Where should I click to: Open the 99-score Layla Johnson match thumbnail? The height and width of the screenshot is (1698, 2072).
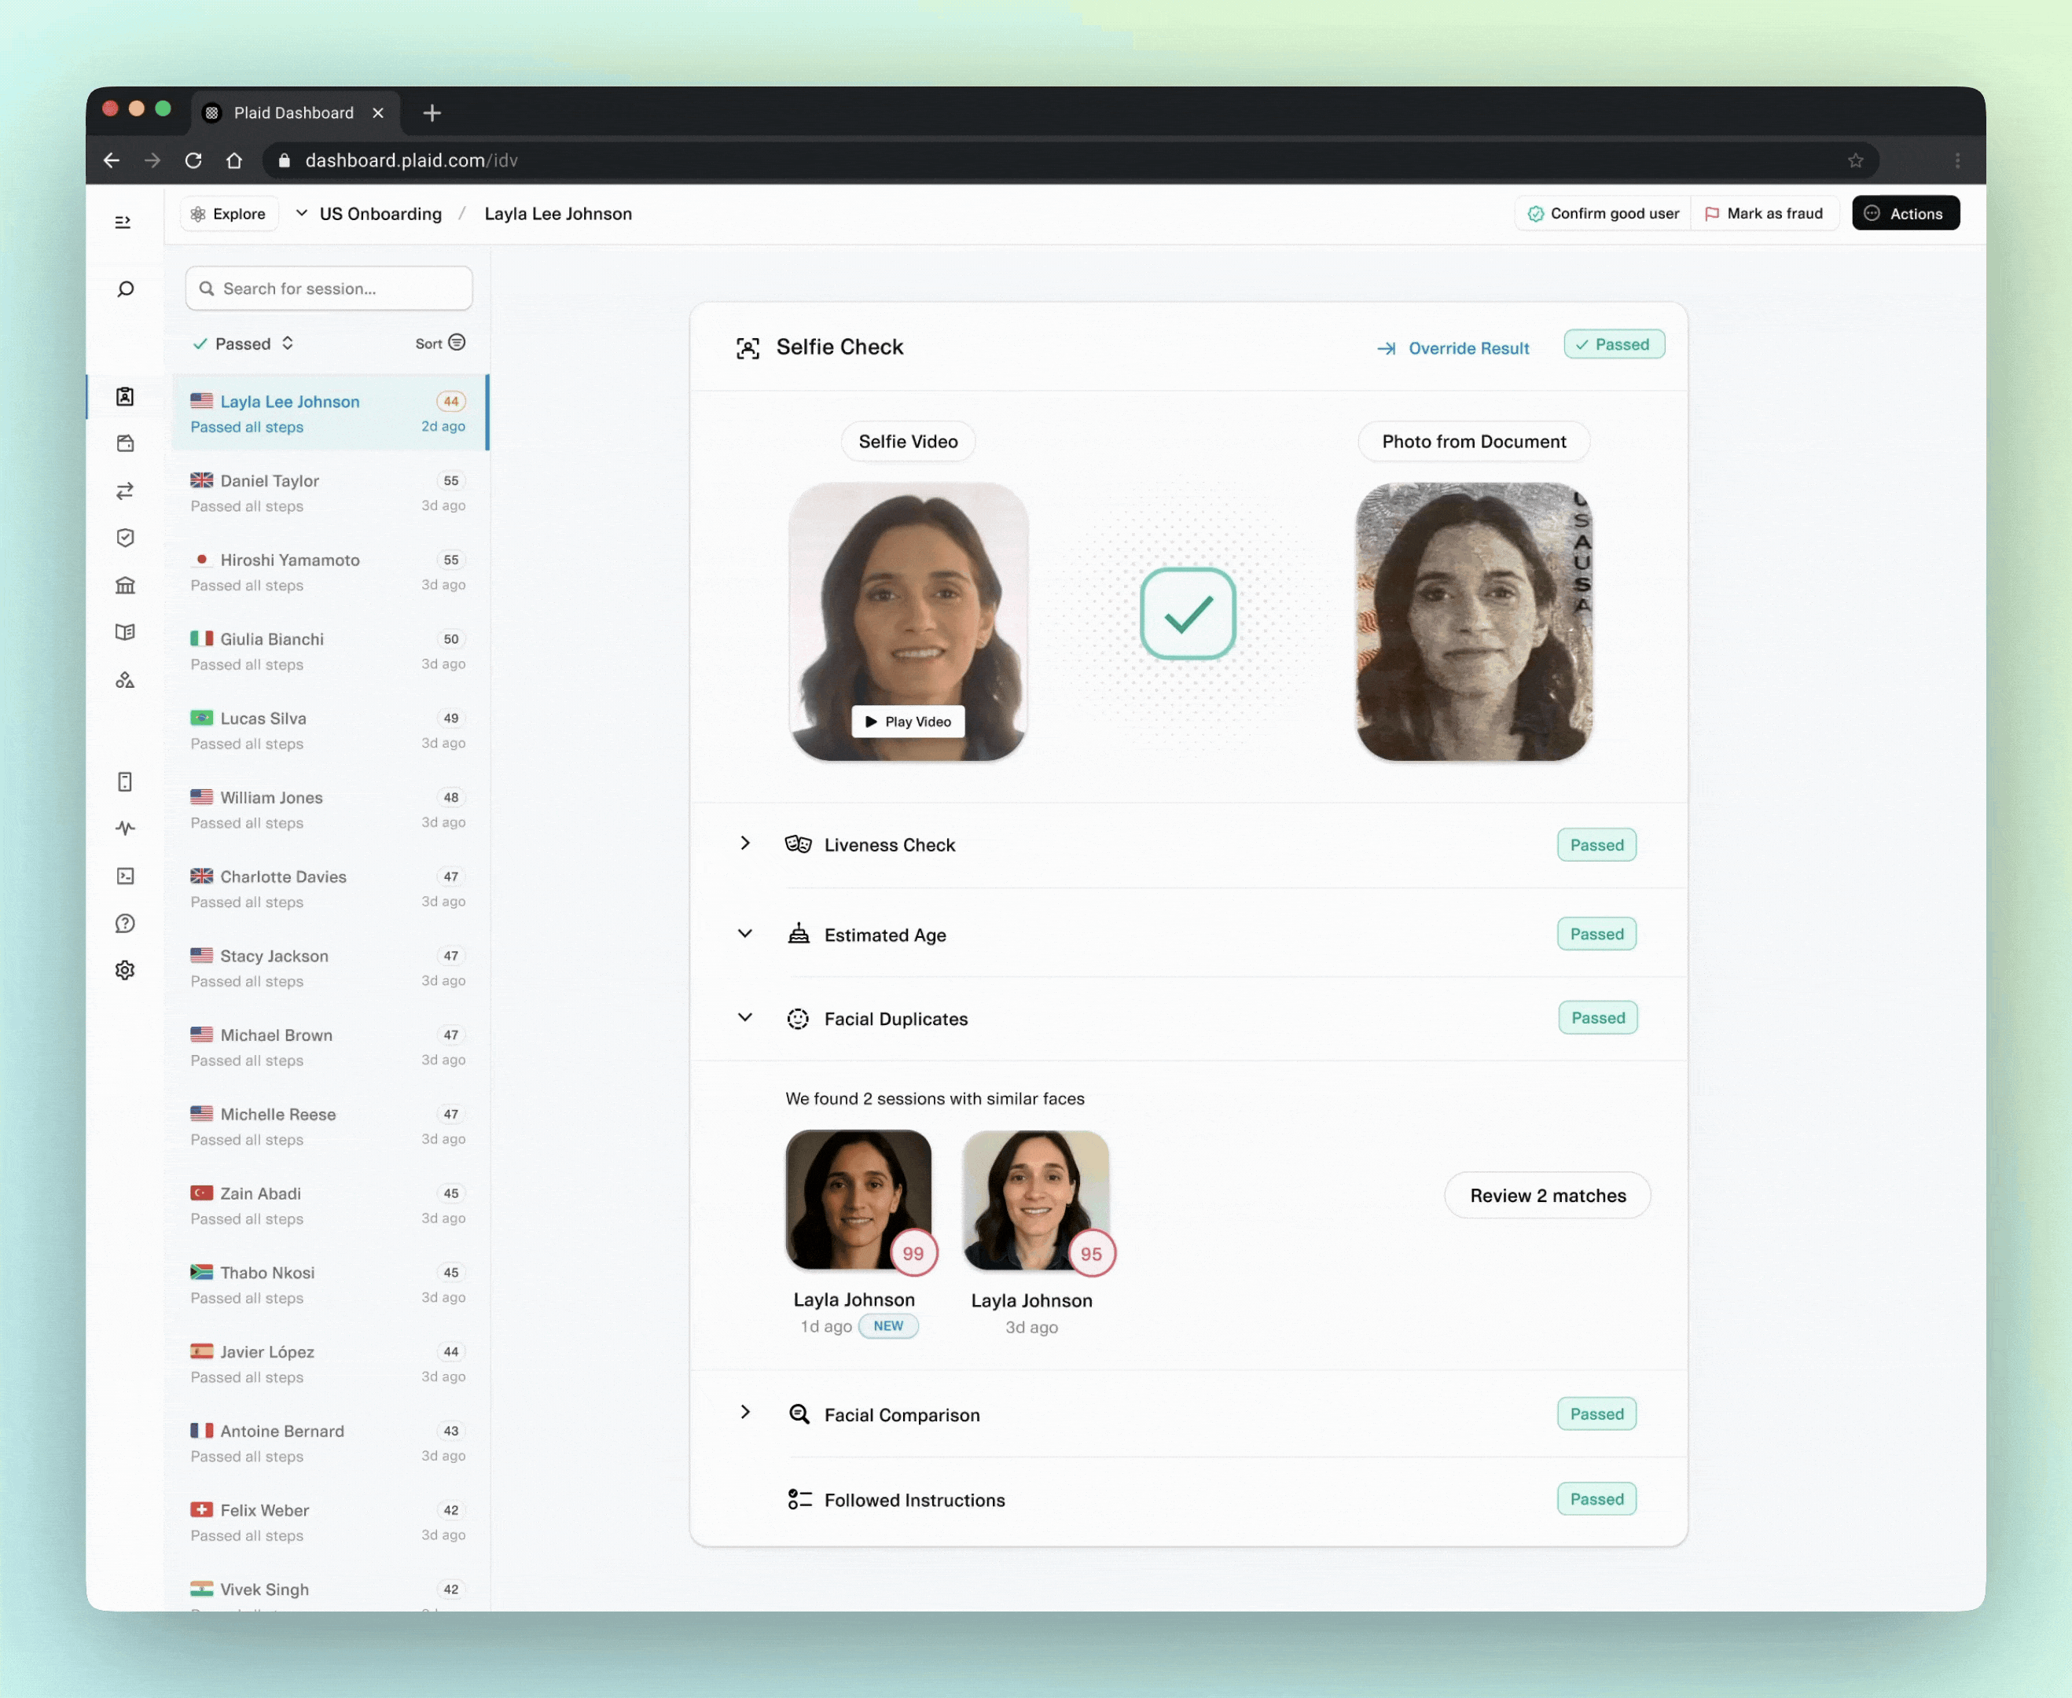click(858, 1200)
